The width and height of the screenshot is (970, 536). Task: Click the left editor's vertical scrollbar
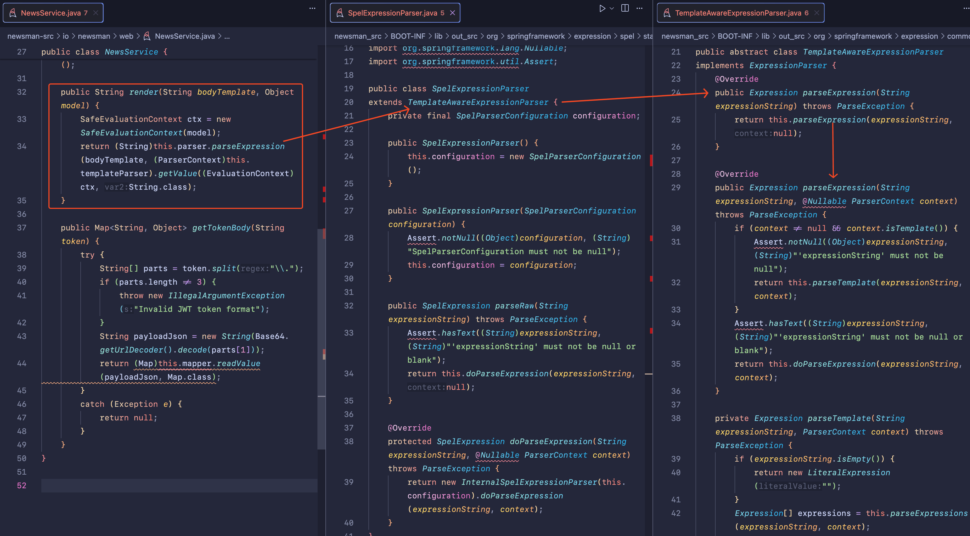(321, 338)
